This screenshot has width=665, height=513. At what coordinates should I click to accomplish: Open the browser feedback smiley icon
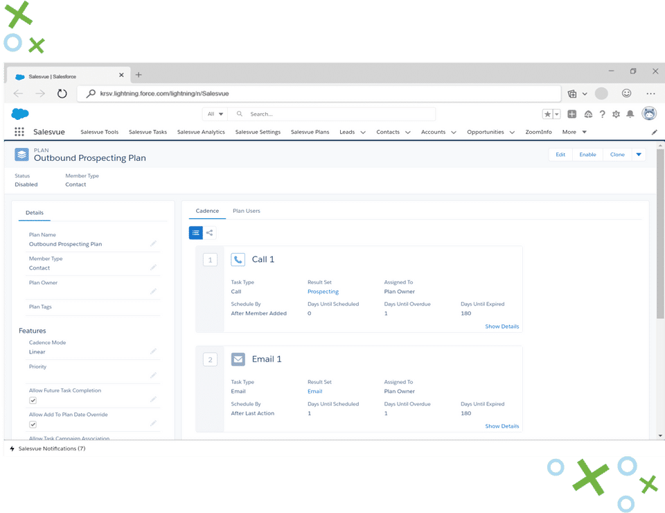click(x=626, y=94)
